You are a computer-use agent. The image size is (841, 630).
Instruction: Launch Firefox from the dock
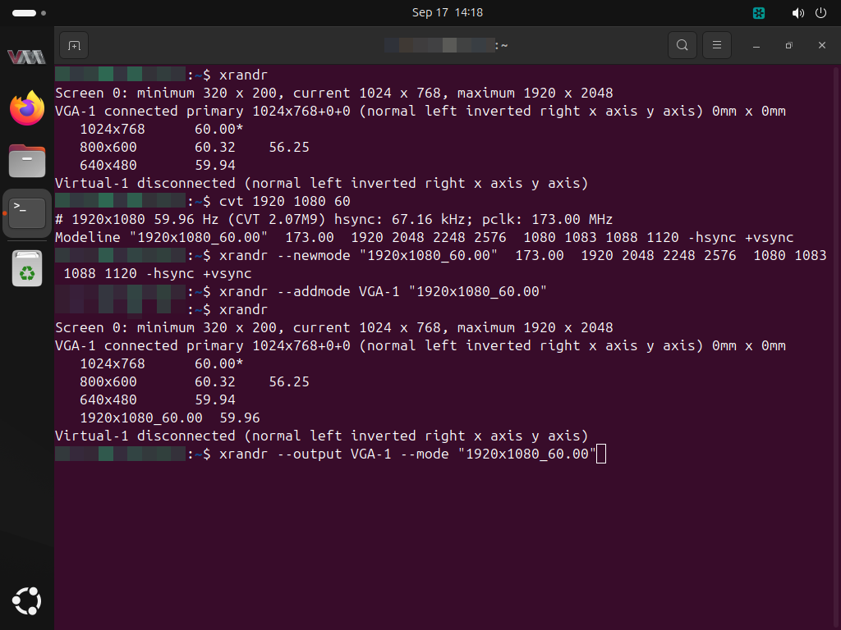click(x=27, y=108)
